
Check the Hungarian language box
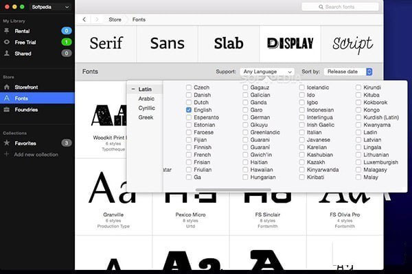pos(245,177)
